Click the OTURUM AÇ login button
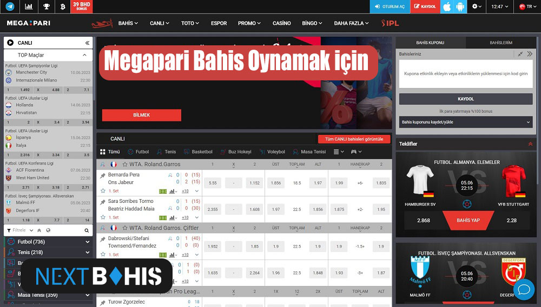 tap(390, 6)
